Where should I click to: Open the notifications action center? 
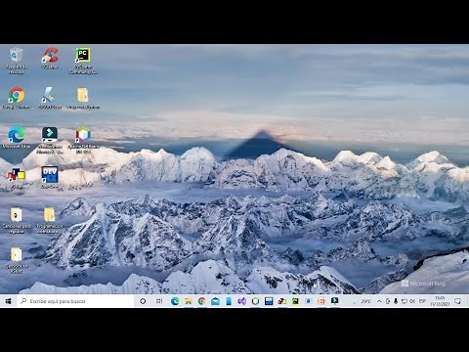pyautogui.click(x=457, y=301)
